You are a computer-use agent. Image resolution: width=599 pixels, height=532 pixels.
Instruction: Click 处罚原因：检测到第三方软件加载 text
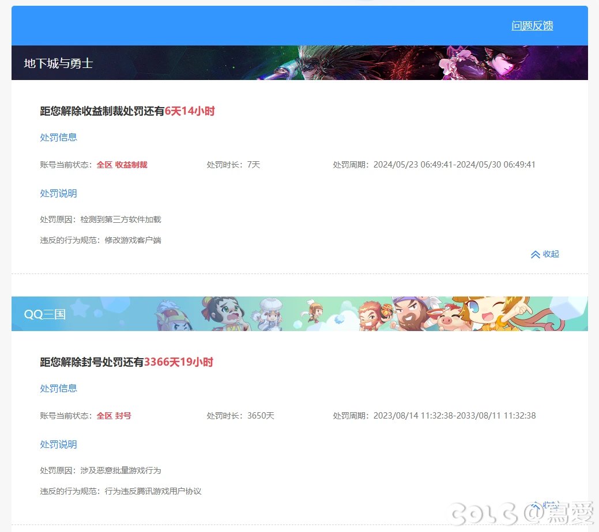point(100,219)
